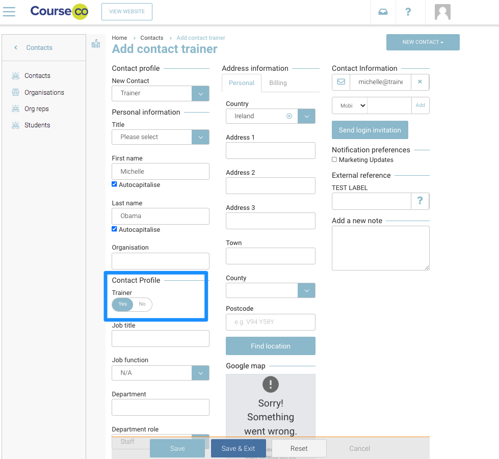Click the organisation building icon beside sidebar
This screenshot has height=459, width=499.
[96, 44]
